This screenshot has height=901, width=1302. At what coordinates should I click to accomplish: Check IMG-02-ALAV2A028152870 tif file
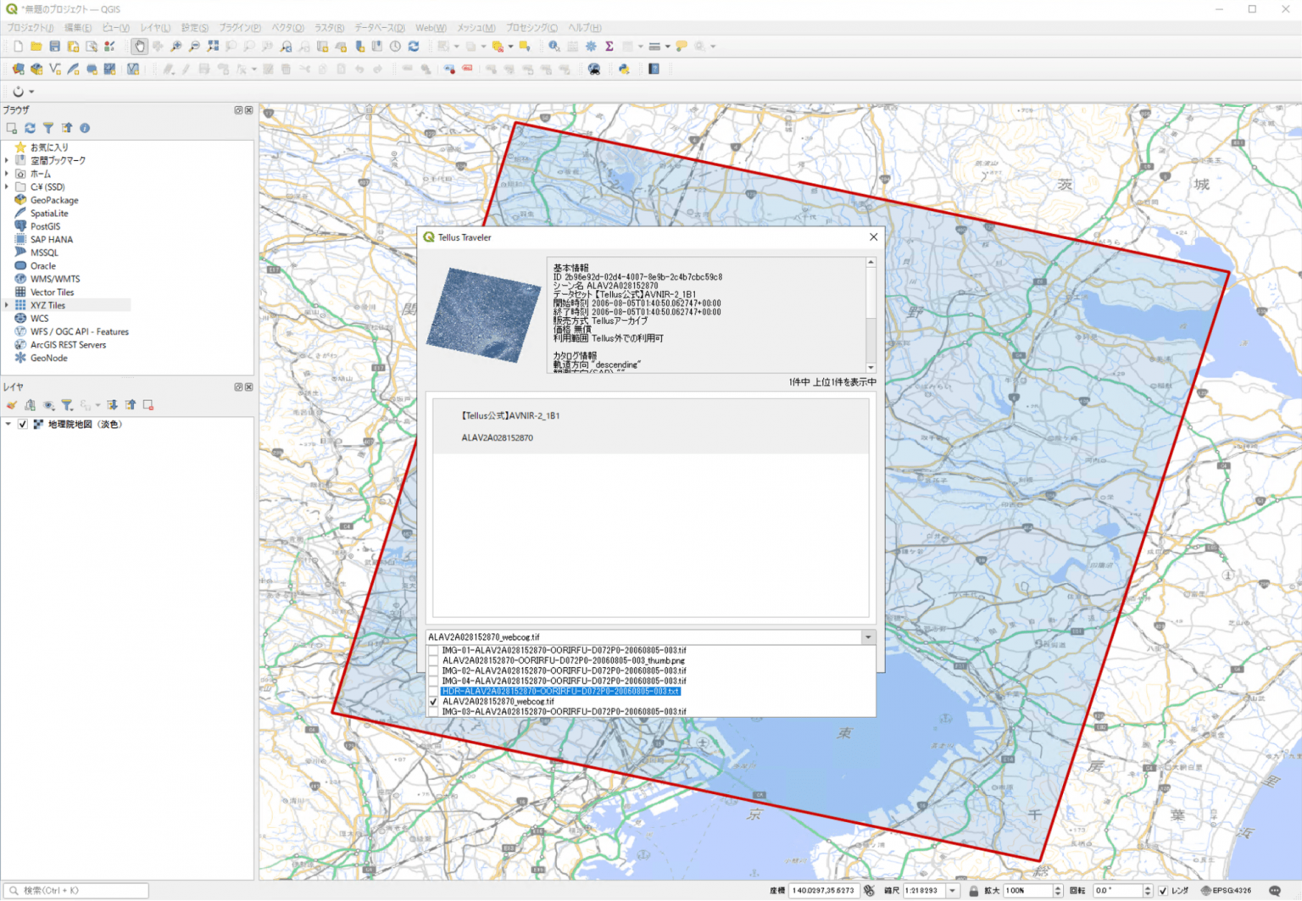pyautogui.click(x=434, y=671)
